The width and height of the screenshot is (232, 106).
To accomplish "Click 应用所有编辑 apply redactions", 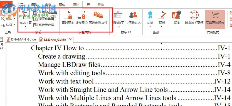I will (45, 13).
